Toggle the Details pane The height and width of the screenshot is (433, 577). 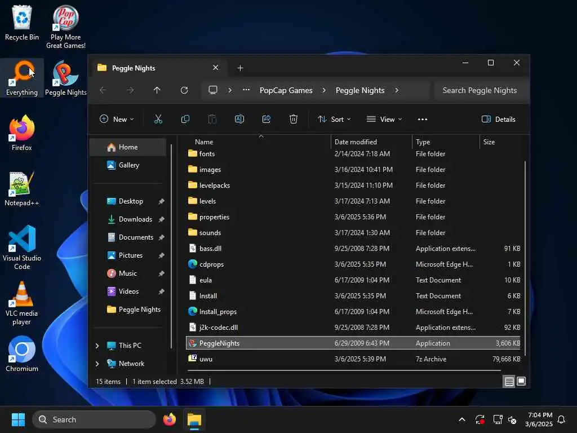point(499,119)
